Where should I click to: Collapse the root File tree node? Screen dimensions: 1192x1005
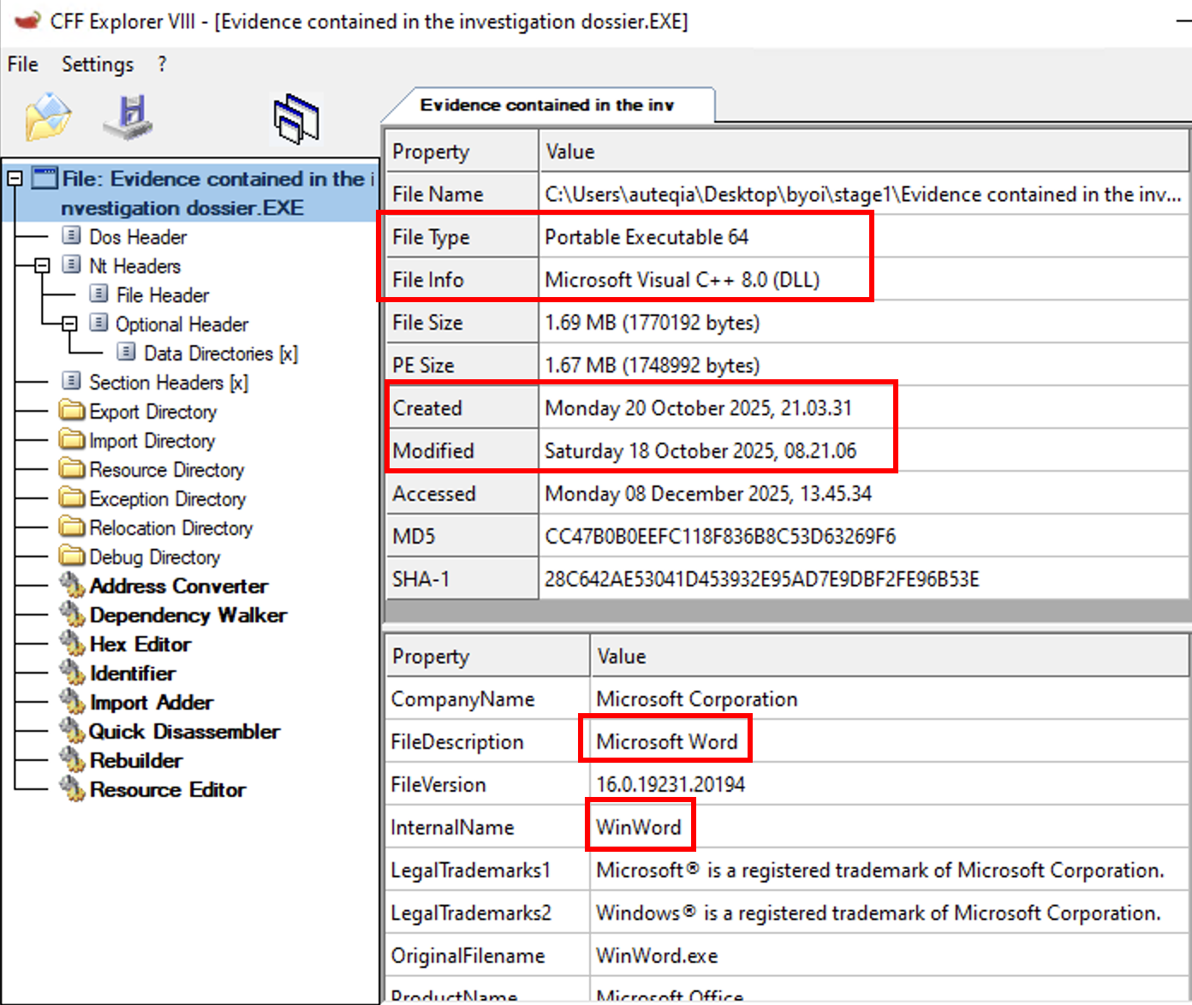[x=15, y=179]
